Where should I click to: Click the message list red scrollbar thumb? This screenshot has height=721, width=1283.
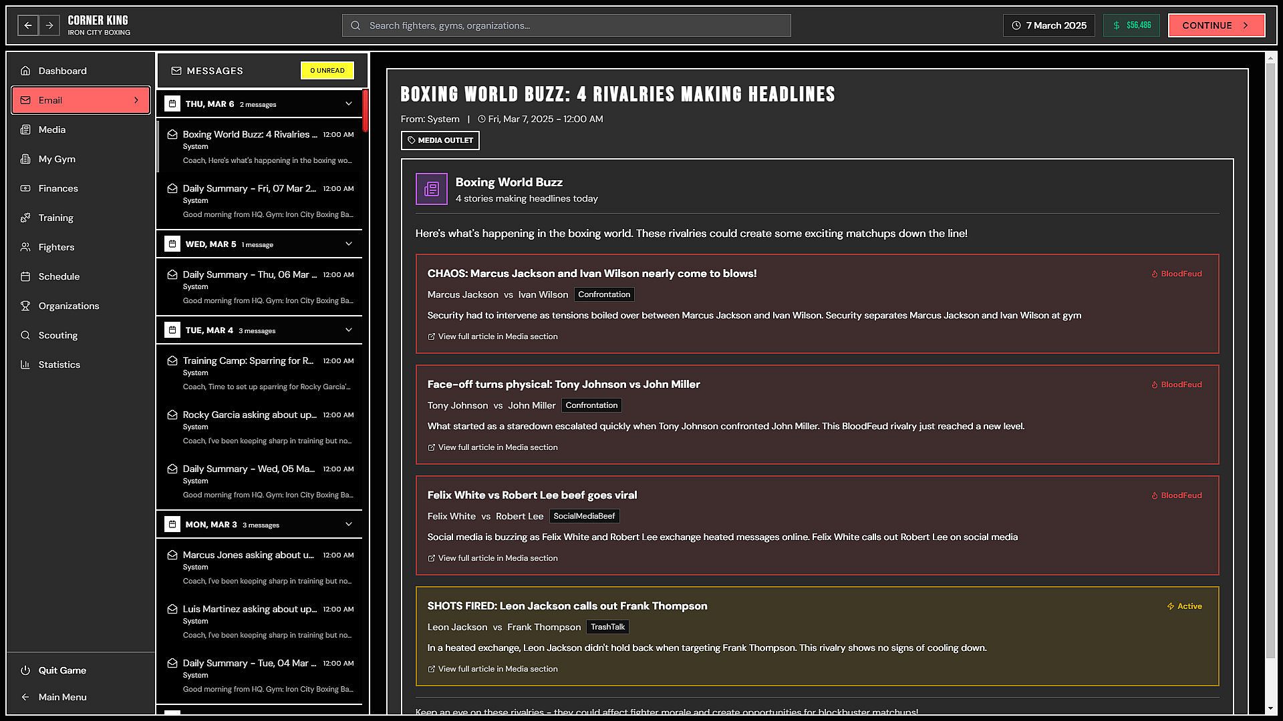(x=366, y=111)
